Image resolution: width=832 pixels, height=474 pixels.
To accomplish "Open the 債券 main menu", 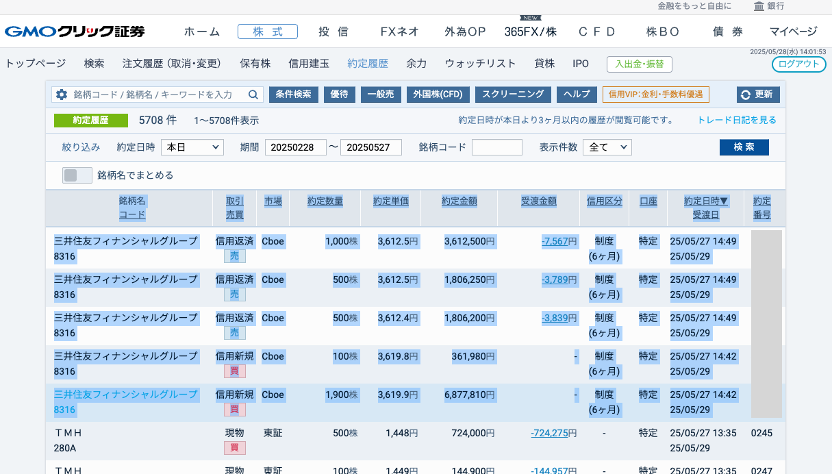I will [x=728, y=32].
